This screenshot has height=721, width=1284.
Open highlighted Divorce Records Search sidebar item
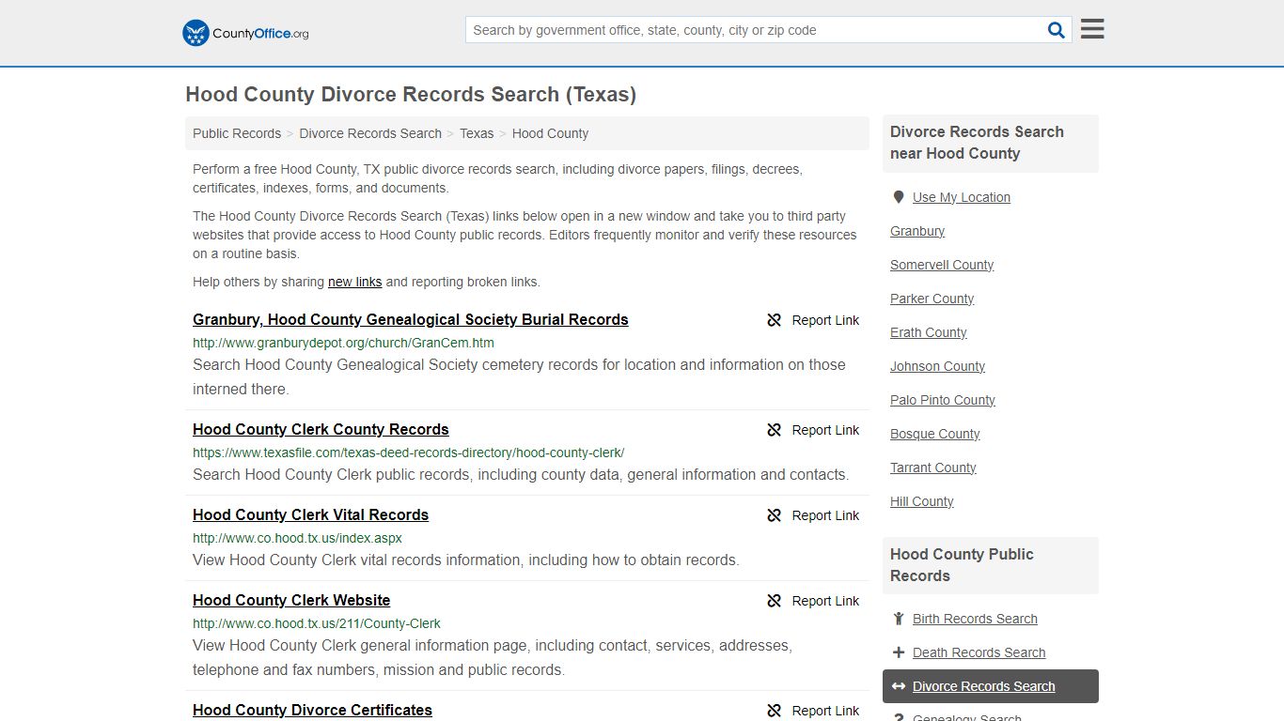(991, 686)
